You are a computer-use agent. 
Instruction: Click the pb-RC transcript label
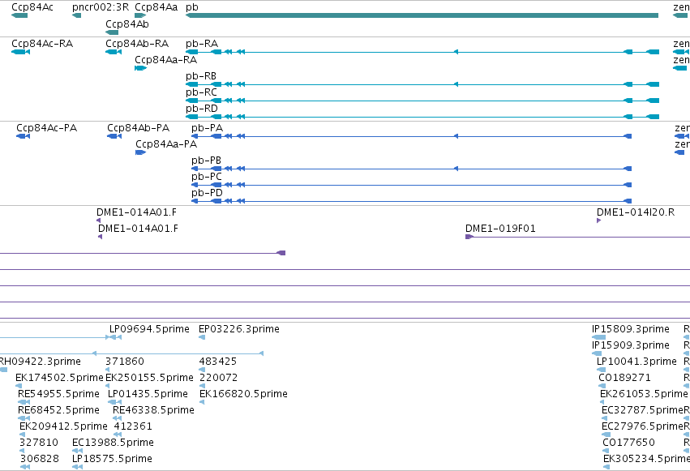click(201, 92)
